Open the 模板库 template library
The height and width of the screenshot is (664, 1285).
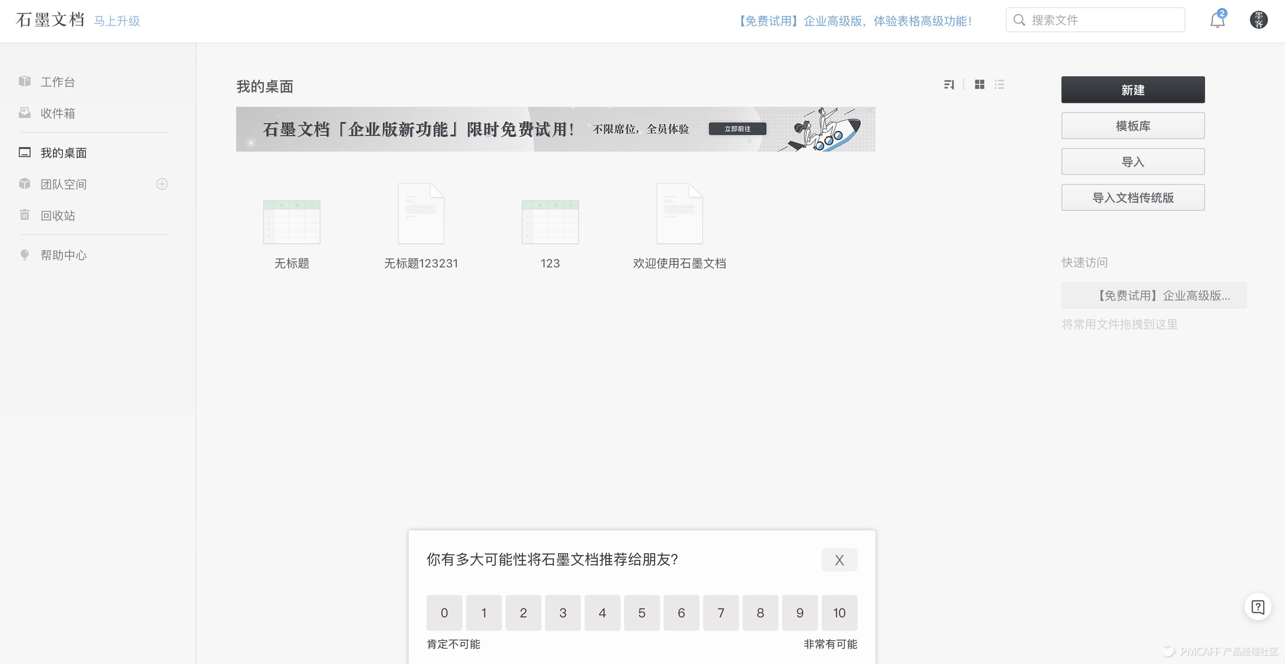(1133, 126)
